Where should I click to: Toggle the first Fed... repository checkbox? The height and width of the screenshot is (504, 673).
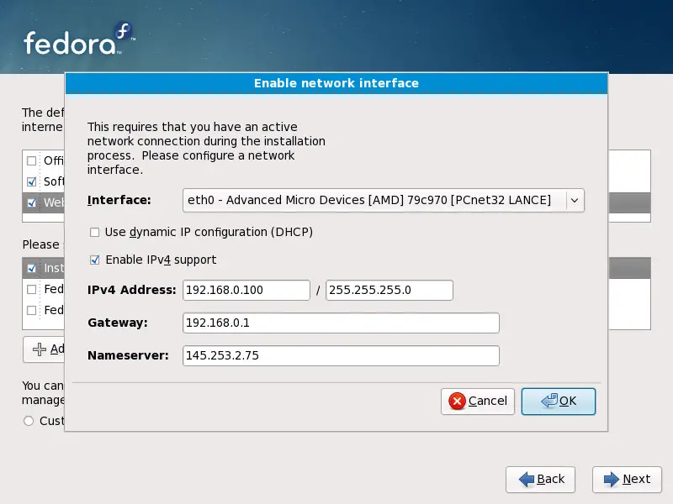(x=31, y=289)
